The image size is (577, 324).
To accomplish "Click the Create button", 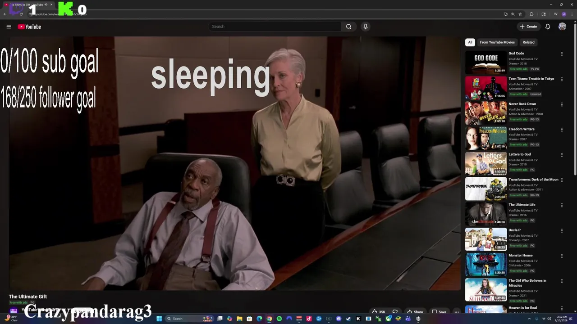I will (x=528, y=27).
